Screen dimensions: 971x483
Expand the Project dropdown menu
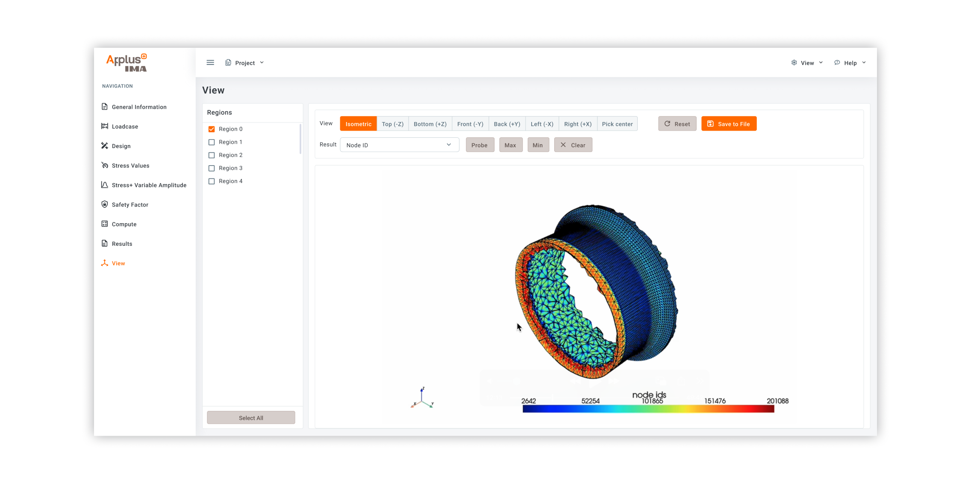click(x=245, y=63)
